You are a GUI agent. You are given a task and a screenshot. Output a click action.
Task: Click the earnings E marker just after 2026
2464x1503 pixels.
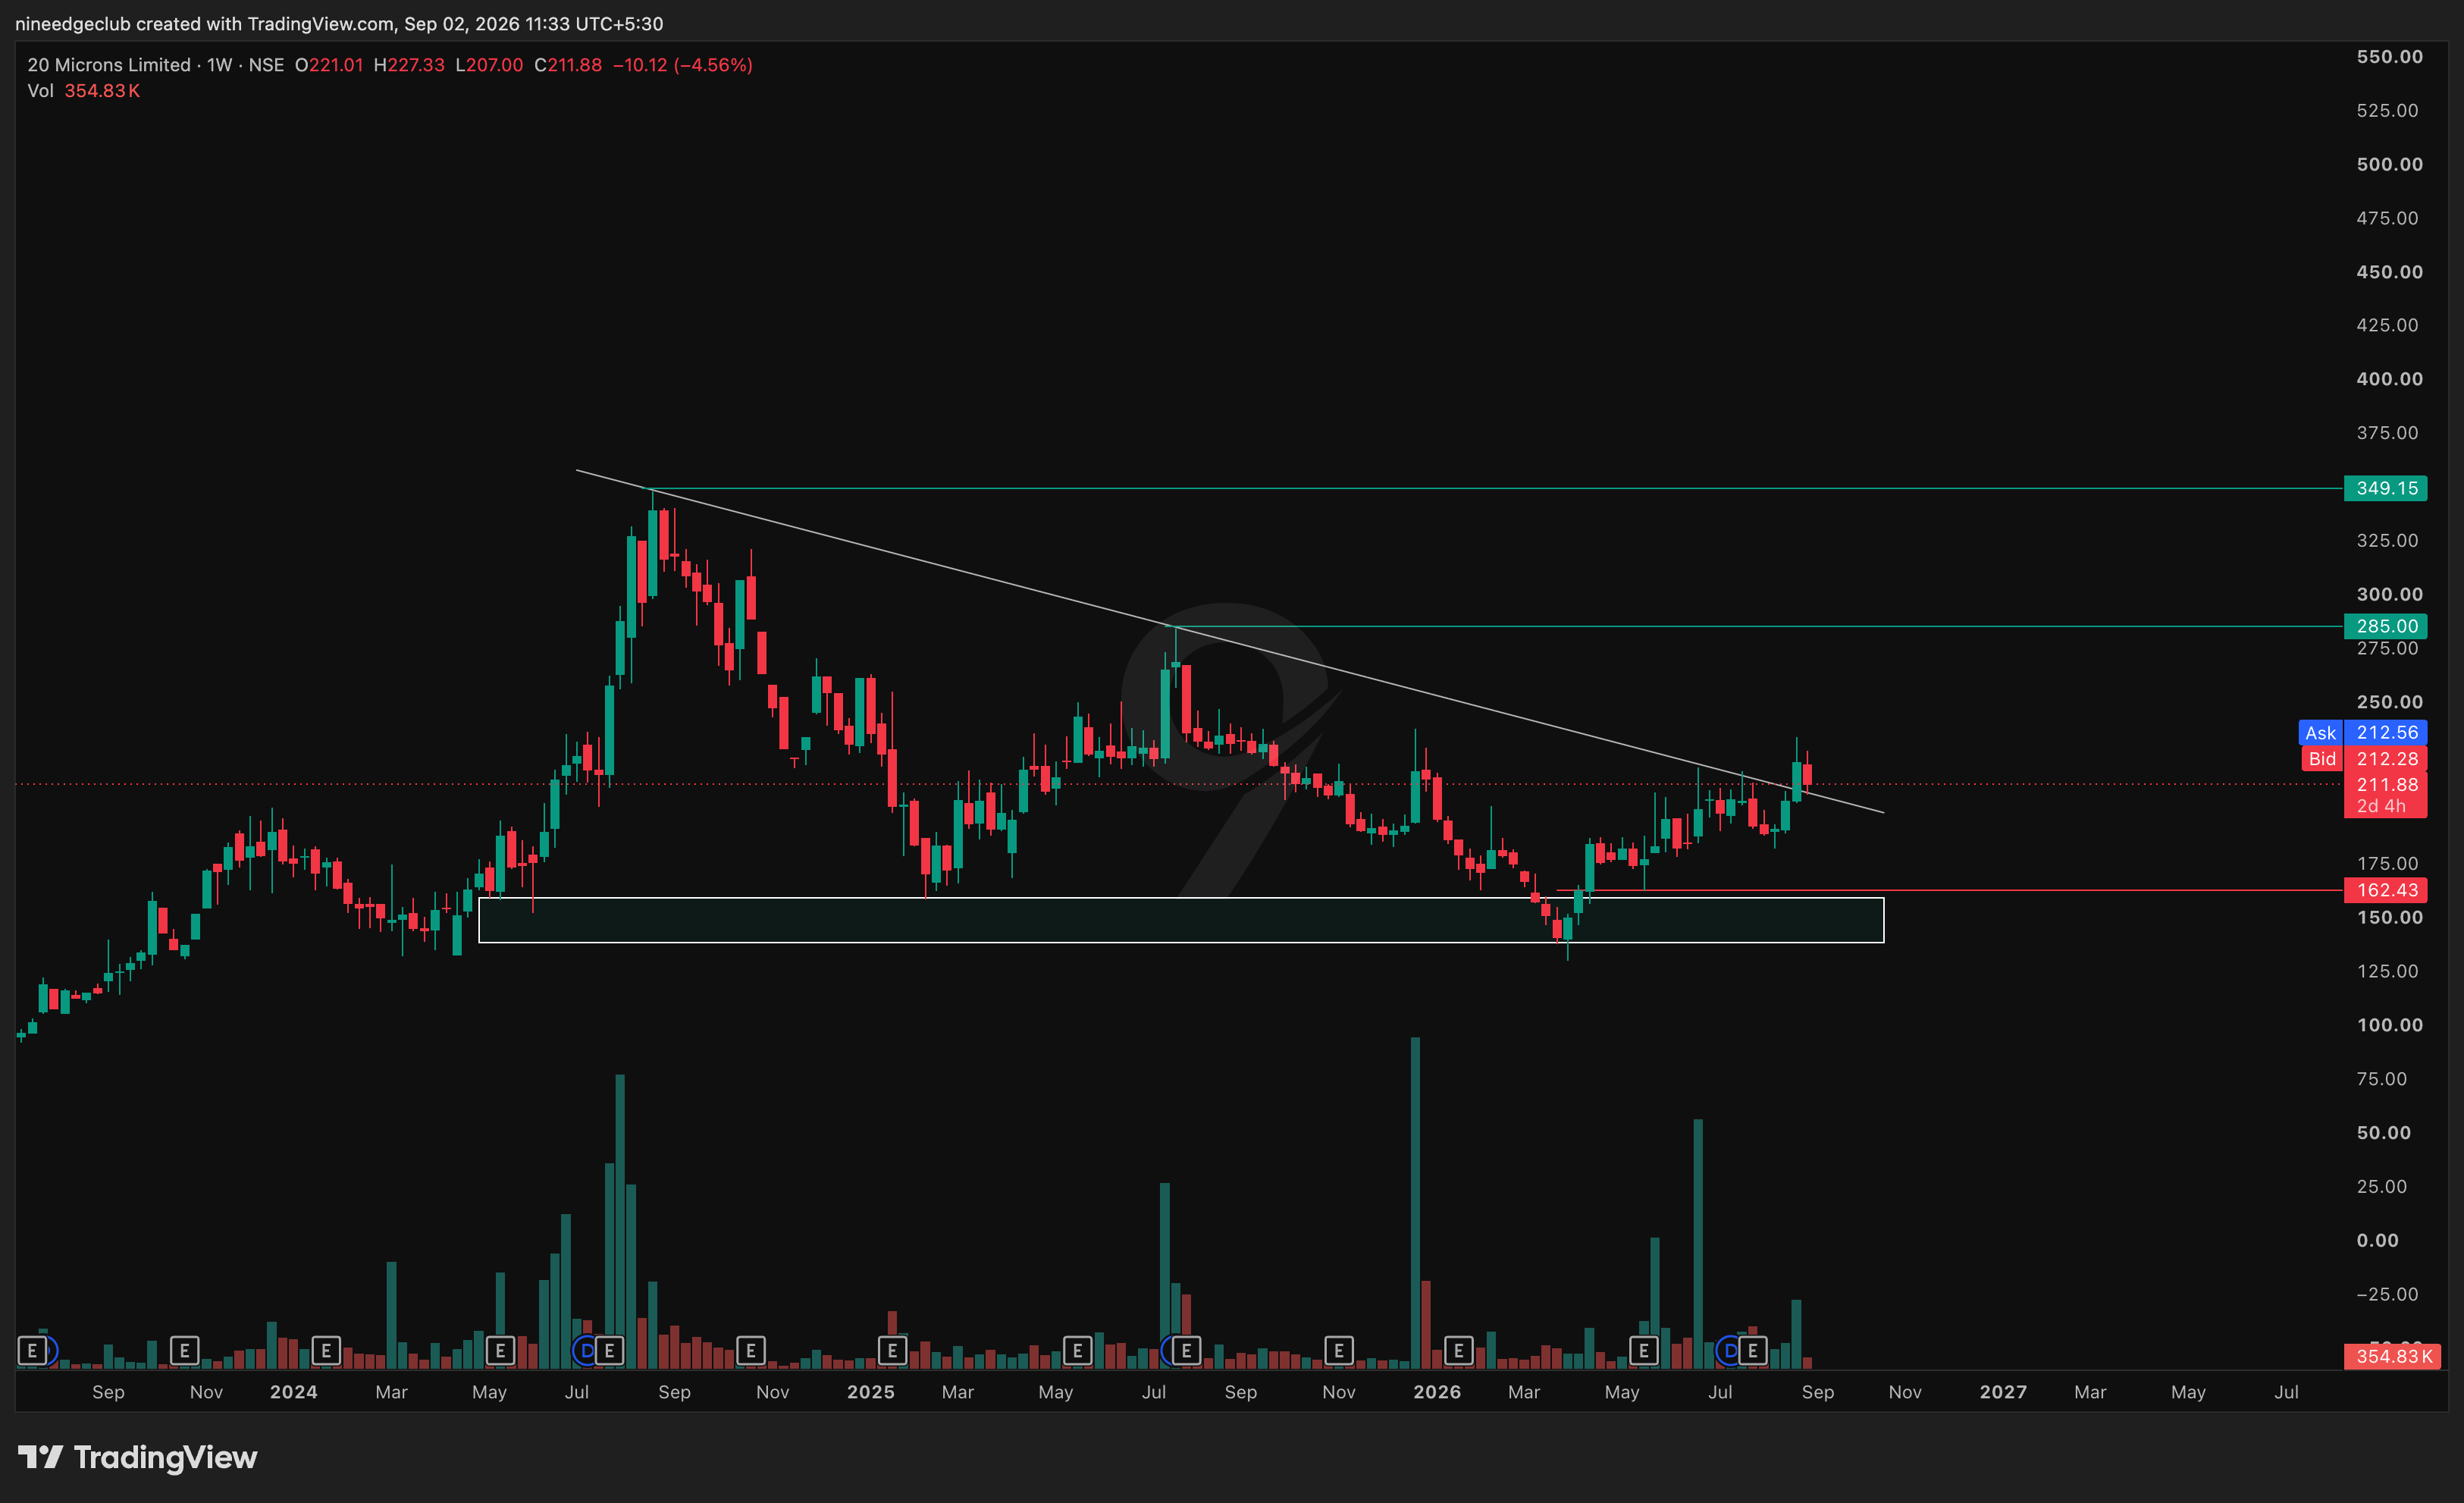click(1458, 1351)
